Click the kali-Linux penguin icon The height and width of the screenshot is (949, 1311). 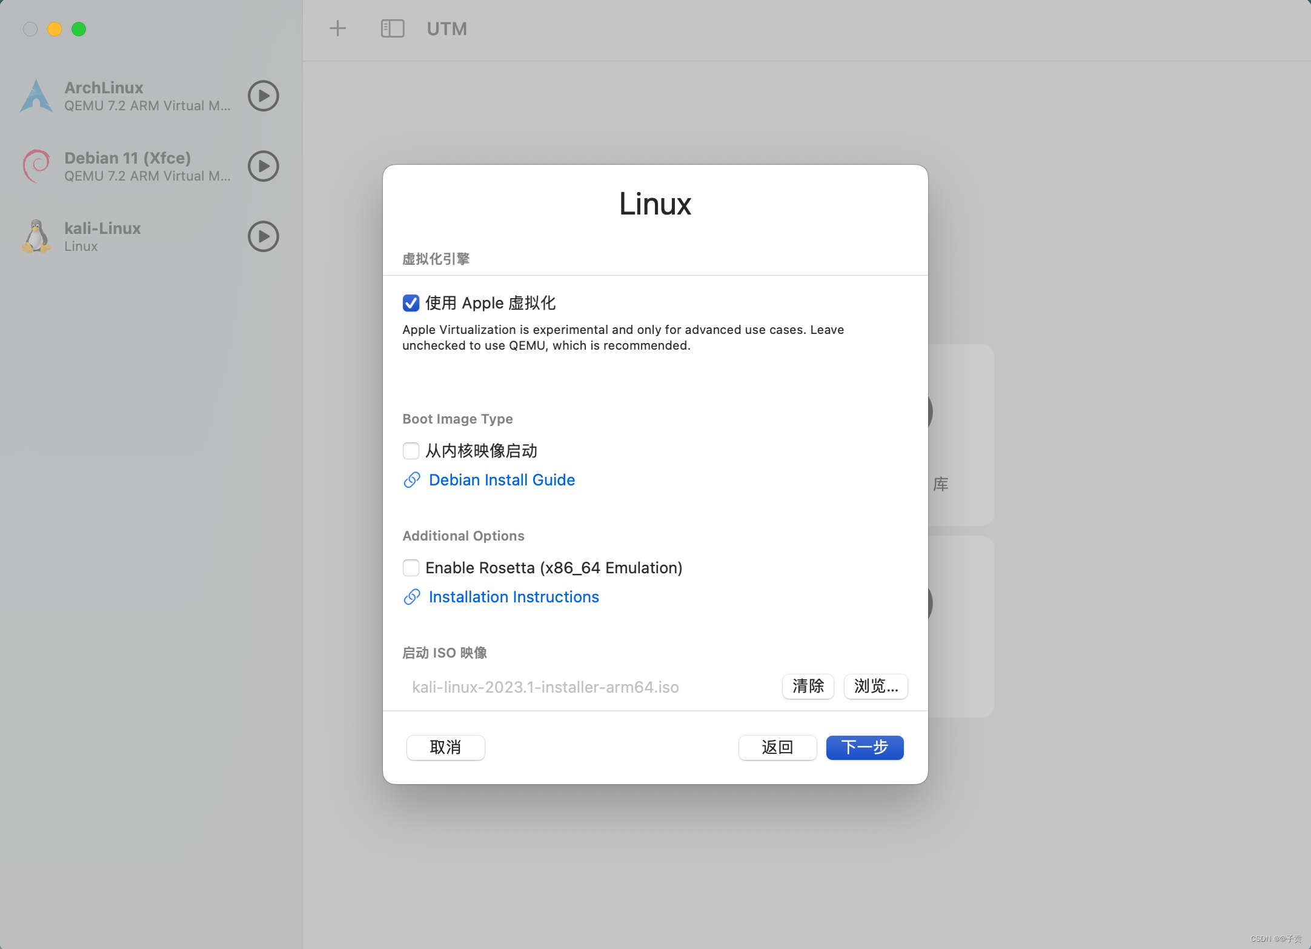pos(36,236)
